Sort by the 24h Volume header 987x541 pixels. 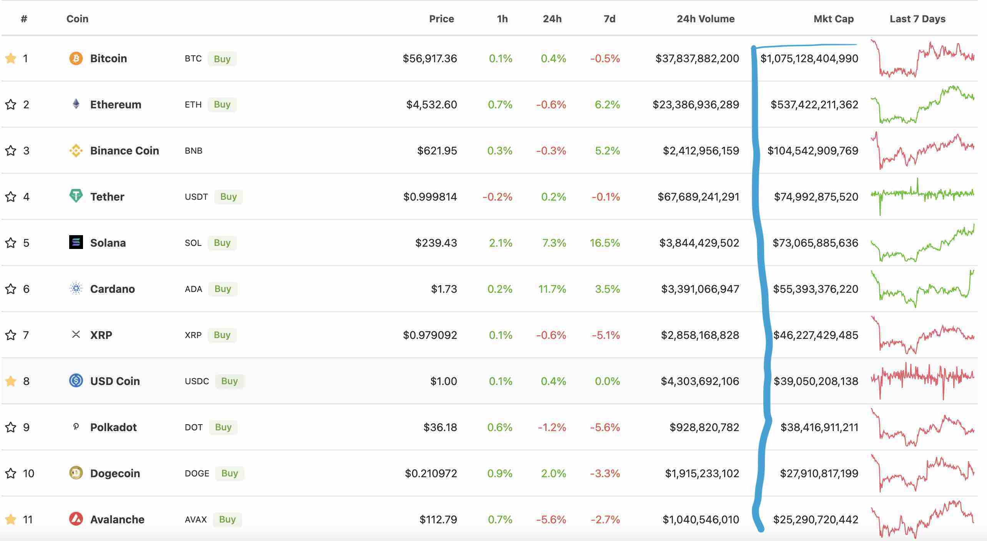tap(706, 19)
